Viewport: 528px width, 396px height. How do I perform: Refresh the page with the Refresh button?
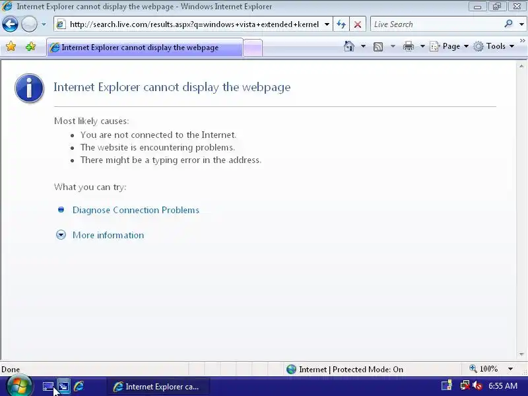pyautogui.click(x=341, y=24)
